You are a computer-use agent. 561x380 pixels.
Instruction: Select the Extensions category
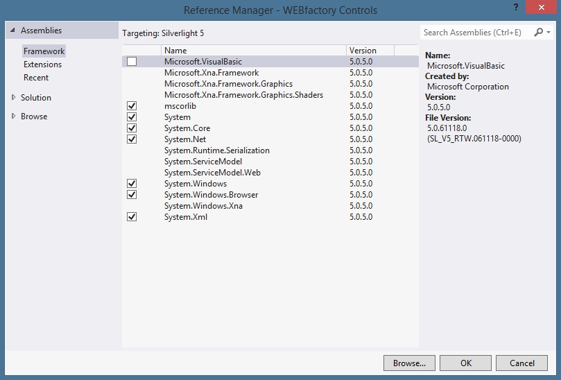[42, 64]
